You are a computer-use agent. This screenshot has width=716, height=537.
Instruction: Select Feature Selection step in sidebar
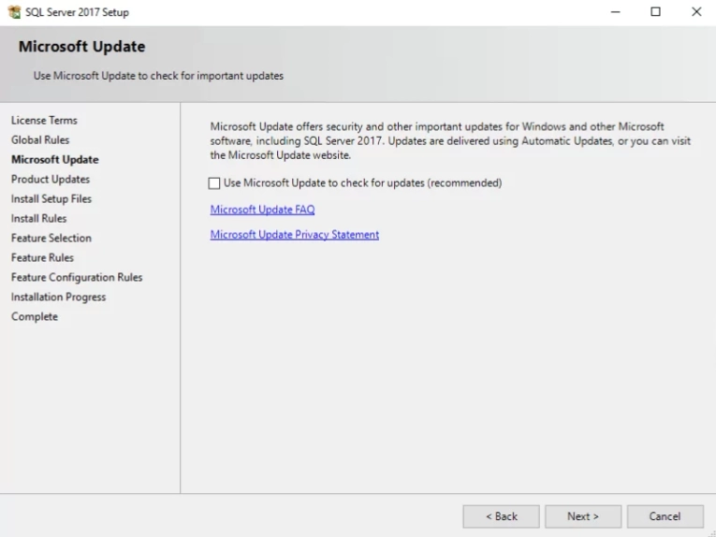pos(51,239)
